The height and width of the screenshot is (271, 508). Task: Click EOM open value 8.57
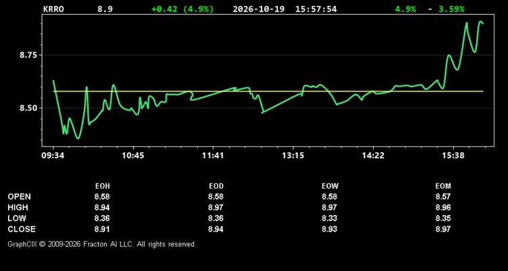(443, 196)
